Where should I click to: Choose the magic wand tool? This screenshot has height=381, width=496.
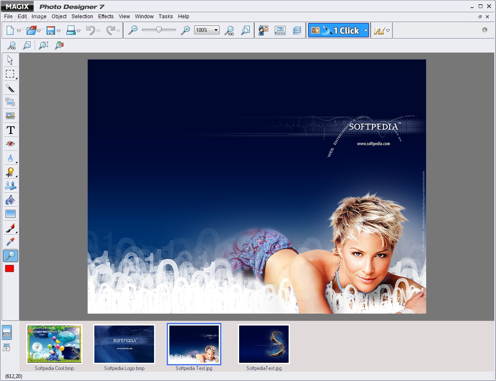pos(10,88)
